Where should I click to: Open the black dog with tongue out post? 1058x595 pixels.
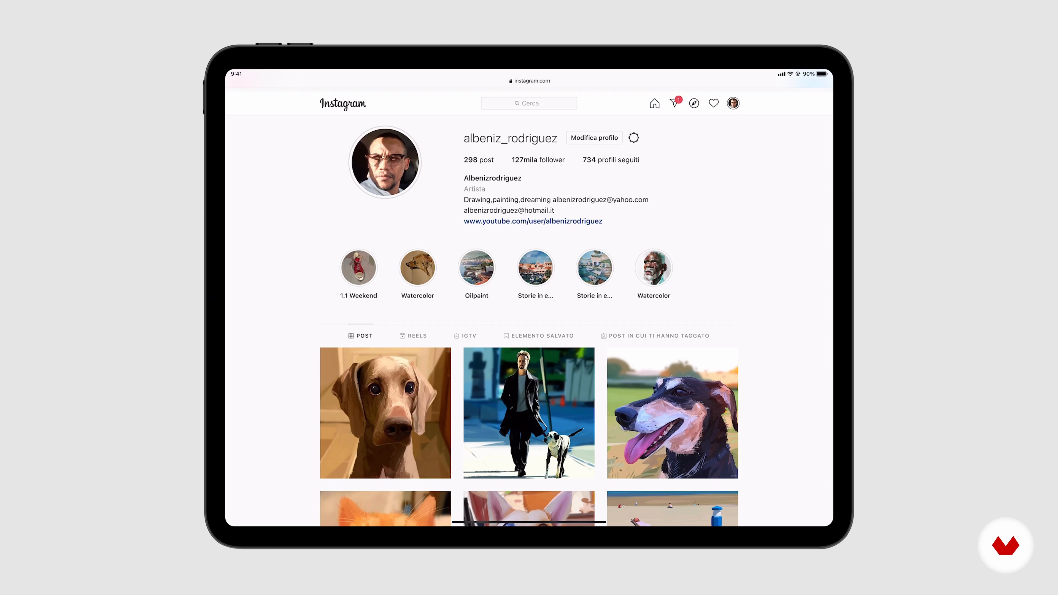[x=672, y=413]
